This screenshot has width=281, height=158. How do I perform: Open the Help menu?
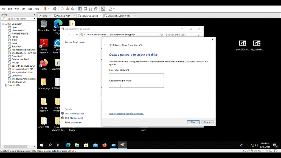pyautogui.click(x=37, y=9)
